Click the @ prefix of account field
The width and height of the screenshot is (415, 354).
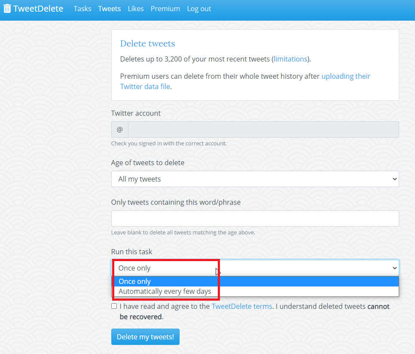tap(119, 129)
